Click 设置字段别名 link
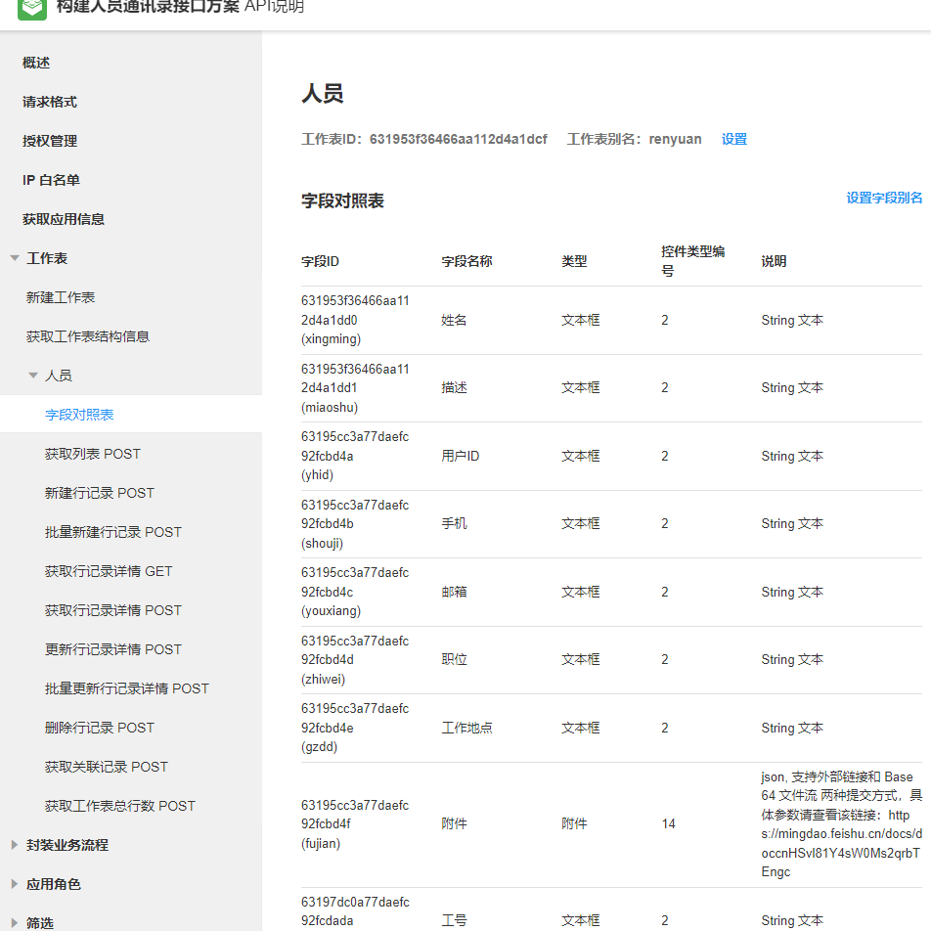Image resolution: width=931 pixels, height=931 pixels. pos(883,198)
